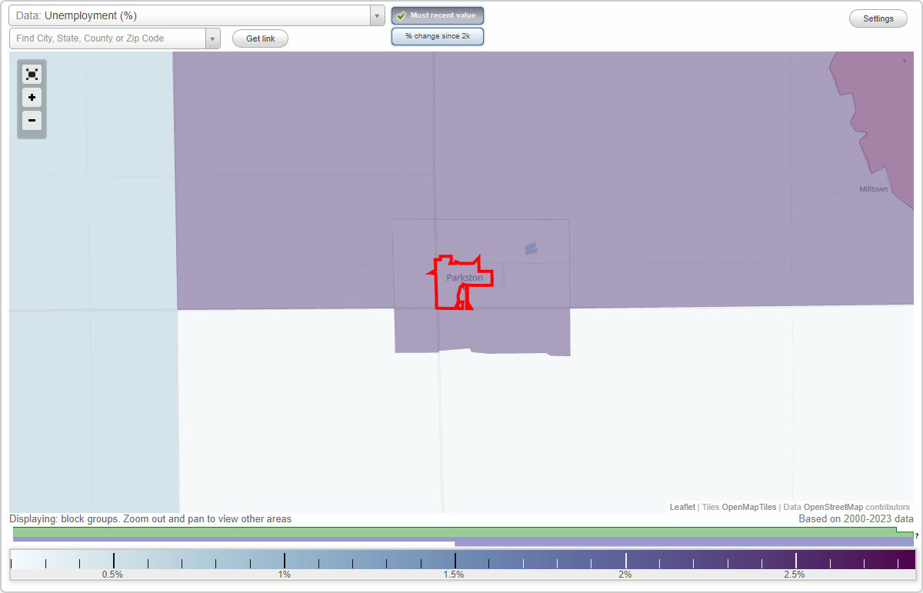
Task: Enable the '% change since 2k' view
Action: pos(437,35)
